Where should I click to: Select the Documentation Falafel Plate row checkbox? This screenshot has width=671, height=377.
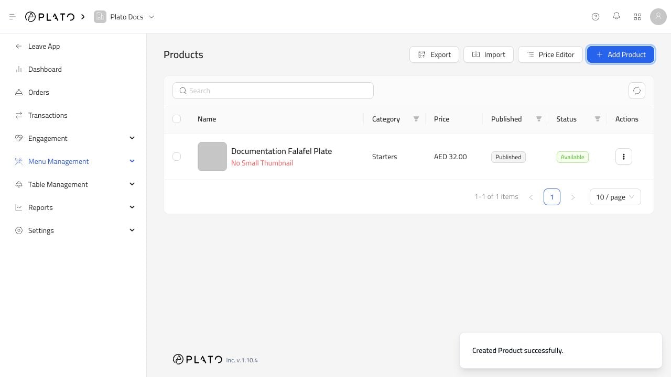[x=177, y=157]
